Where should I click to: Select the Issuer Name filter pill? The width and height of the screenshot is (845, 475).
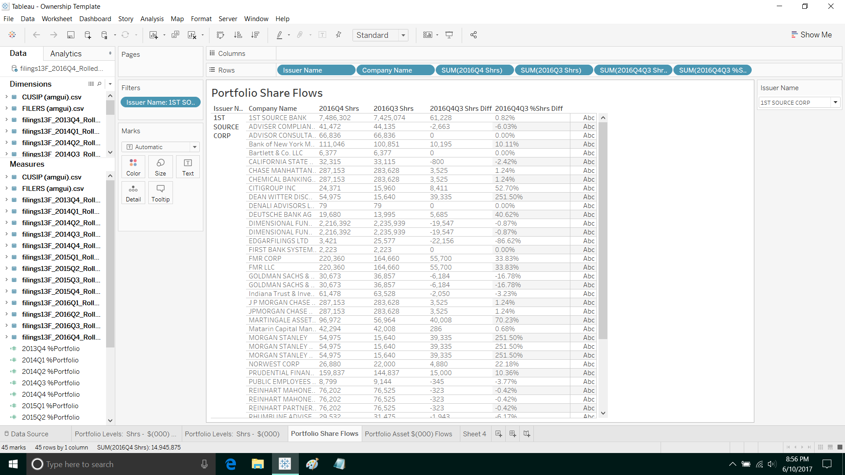[160, 102]
